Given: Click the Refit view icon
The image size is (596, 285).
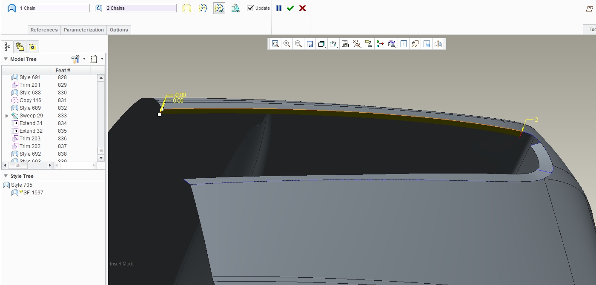Looking at the screenshot, I should click(275, 44).
